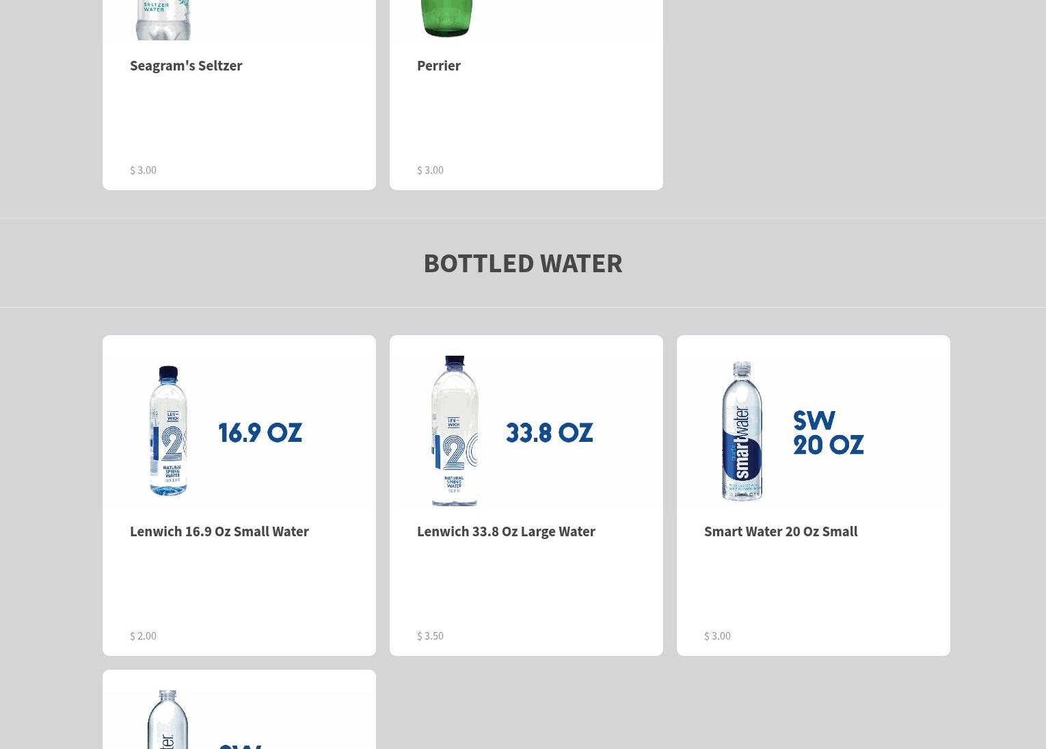Click the 16.9 OZ label graphic
The image size is (1046, 749).
(260, 433)
